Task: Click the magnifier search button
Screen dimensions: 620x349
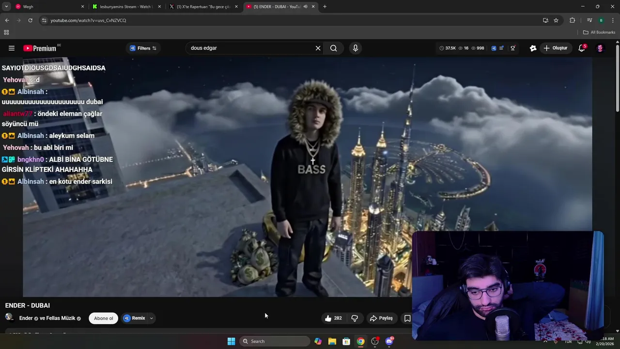Action: (333, 48)
